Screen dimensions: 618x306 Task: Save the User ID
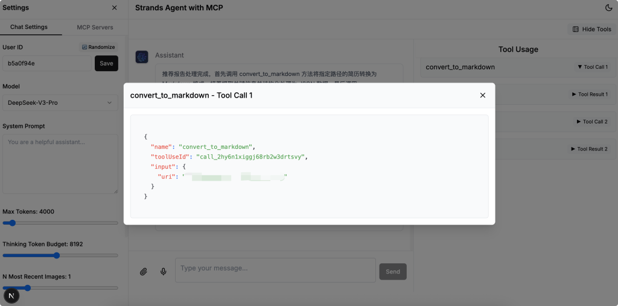[106, 63]
